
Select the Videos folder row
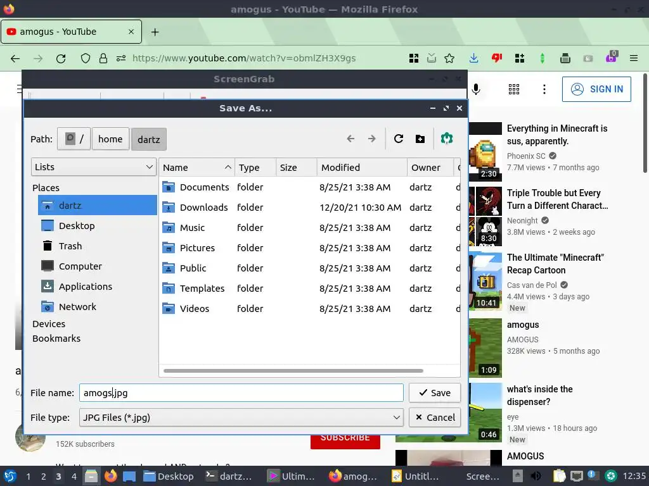pos(309,309)
